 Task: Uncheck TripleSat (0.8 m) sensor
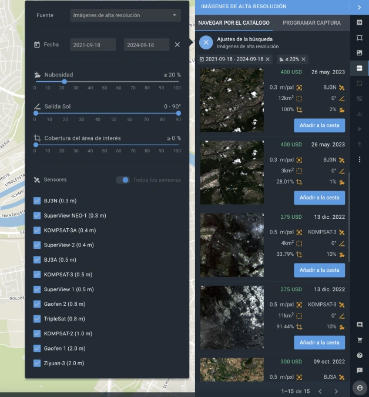[37, 319]
